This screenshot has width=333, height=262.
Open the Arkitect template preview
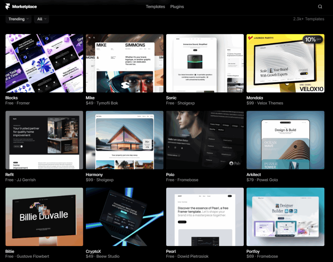285,140
